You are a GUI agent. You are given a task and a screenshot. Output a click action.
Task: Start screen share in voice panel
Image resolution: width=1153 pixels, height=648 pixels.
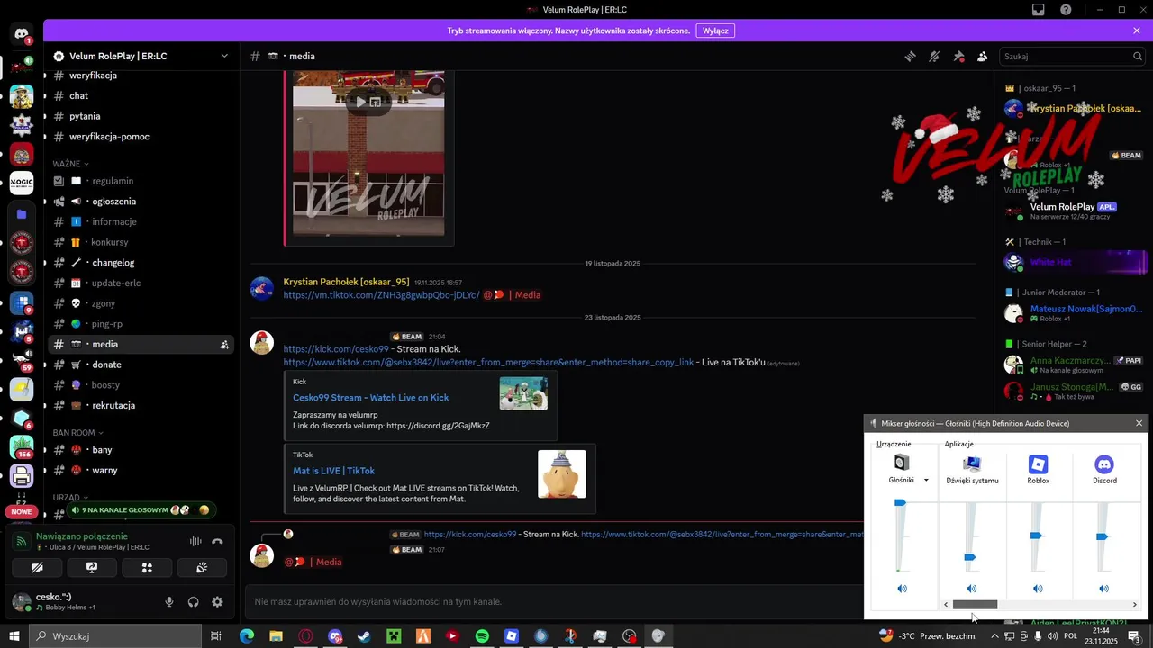(92, 568)
